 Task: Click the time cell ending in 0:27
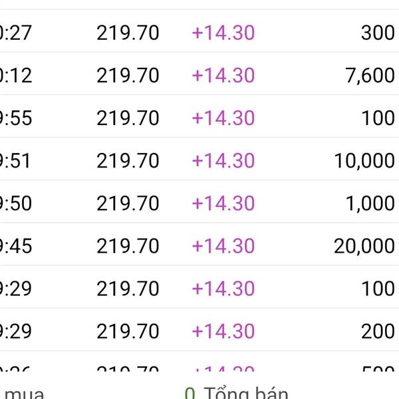point(16,33)
